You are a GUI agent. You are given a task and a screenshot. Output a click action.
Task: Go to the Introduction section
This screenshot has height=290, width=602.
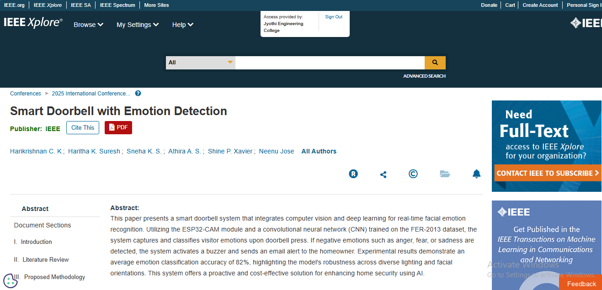36,242
